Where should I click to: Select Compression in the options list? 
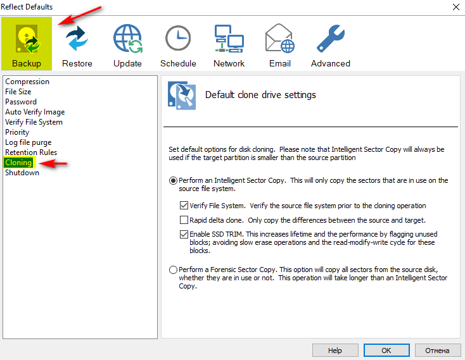pyautogui.click(x=27, y=82)
